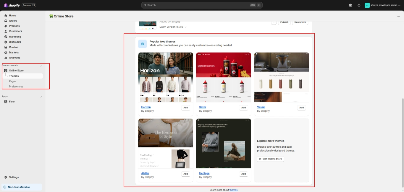Open the Heritage theme link
Viewport: 404px width, 192px height.
click(x=204, y=173)
